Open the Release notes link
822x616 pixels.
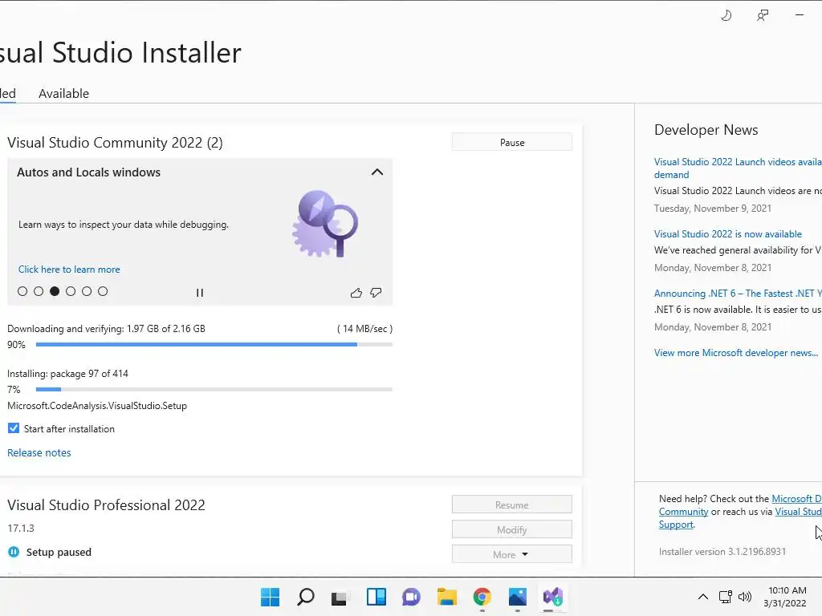[x=39, y=452]
